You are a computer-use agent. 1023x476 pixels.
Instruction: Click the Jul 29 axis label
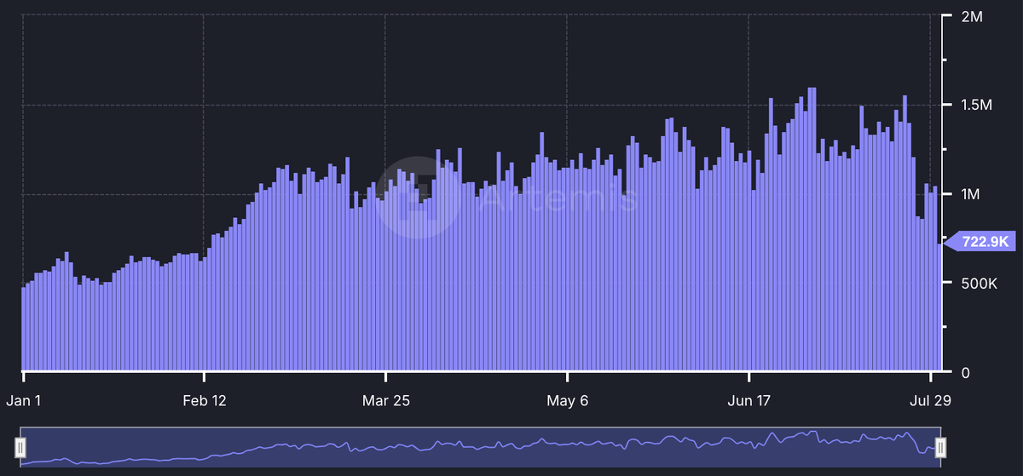tap(931, 400)
